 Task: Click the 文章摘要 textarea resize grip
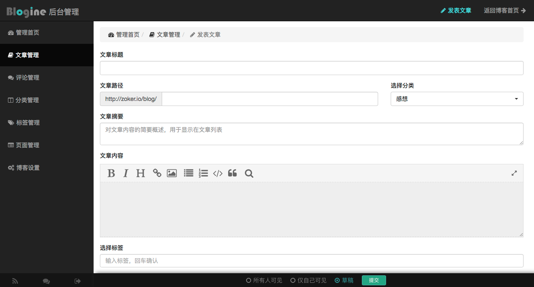pyautogui.click(x=521, y=143)
